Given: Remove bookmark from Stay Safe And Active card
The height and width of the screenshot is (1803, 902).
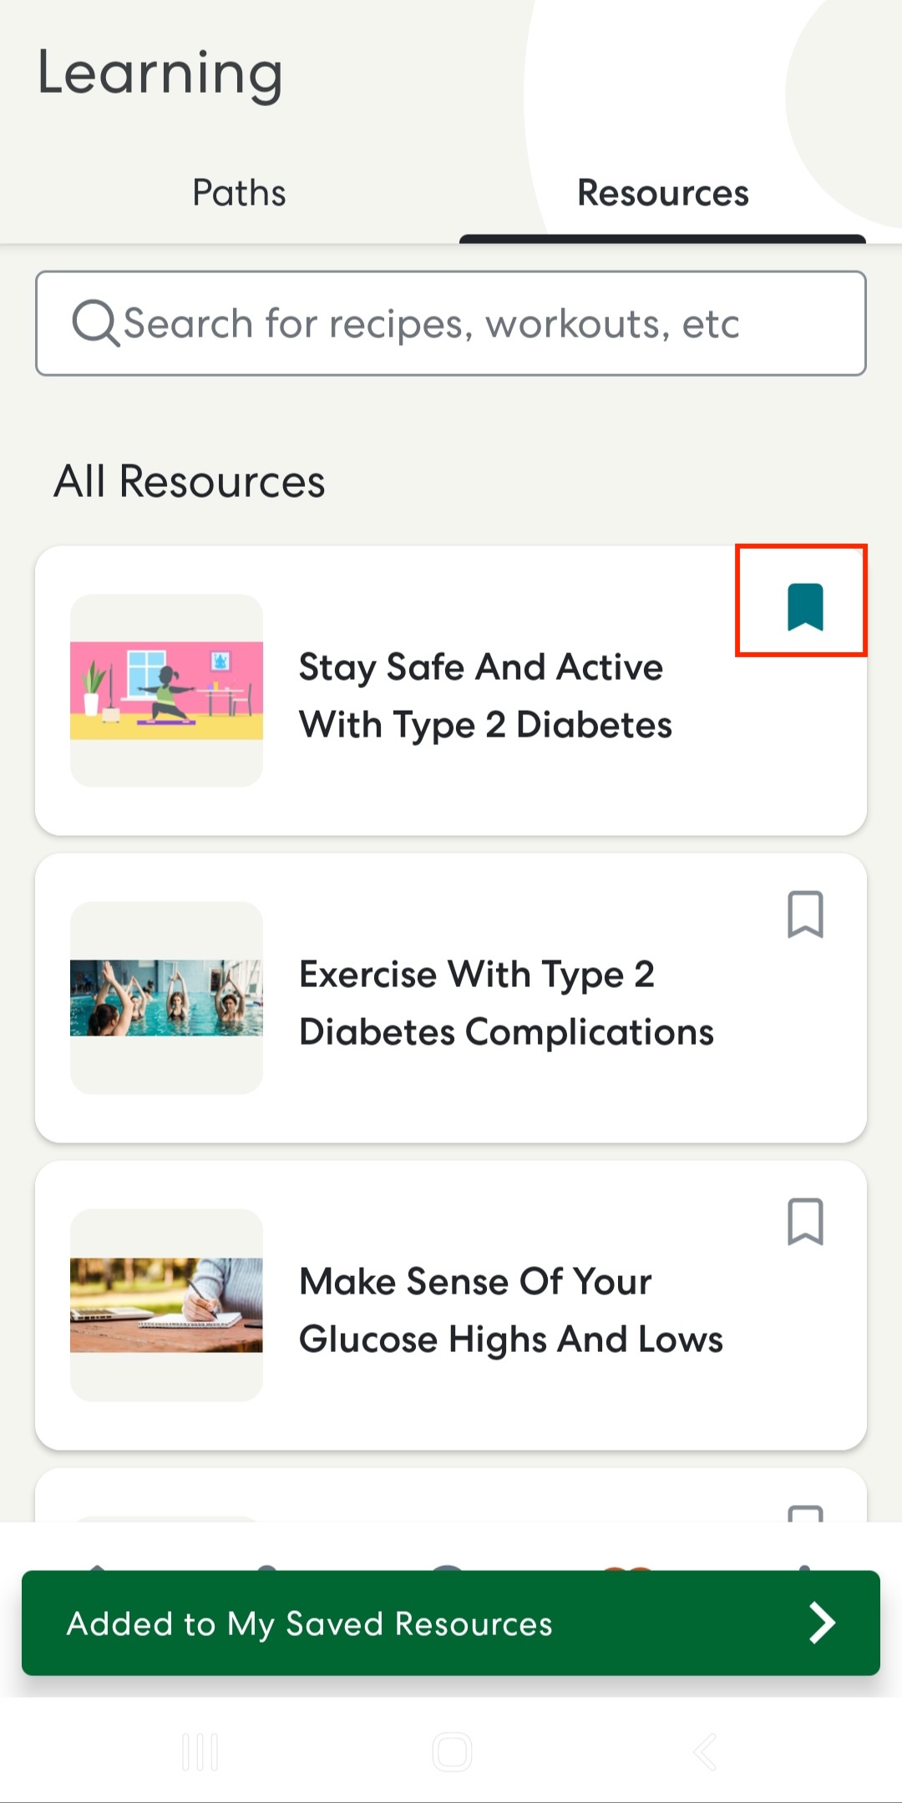Looking at the screenshot, I should pos(805,607).
